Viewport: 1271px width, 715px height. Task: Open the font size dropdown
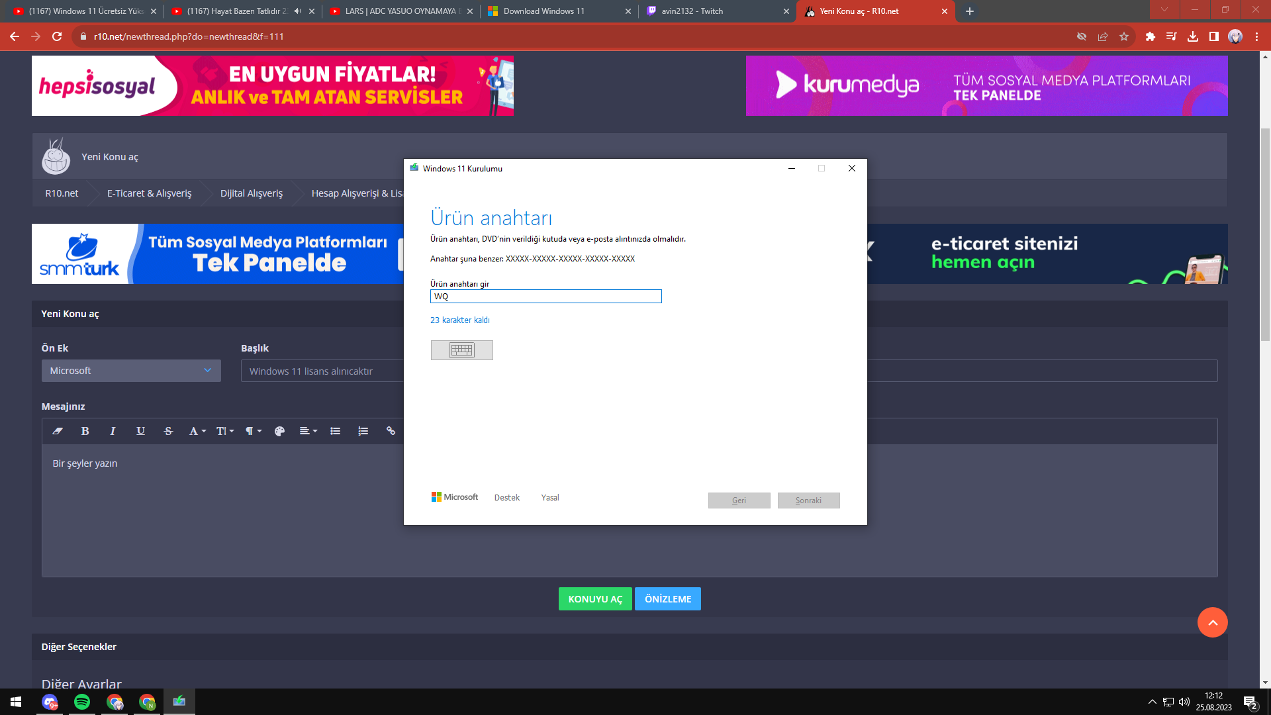click(225, 431)
